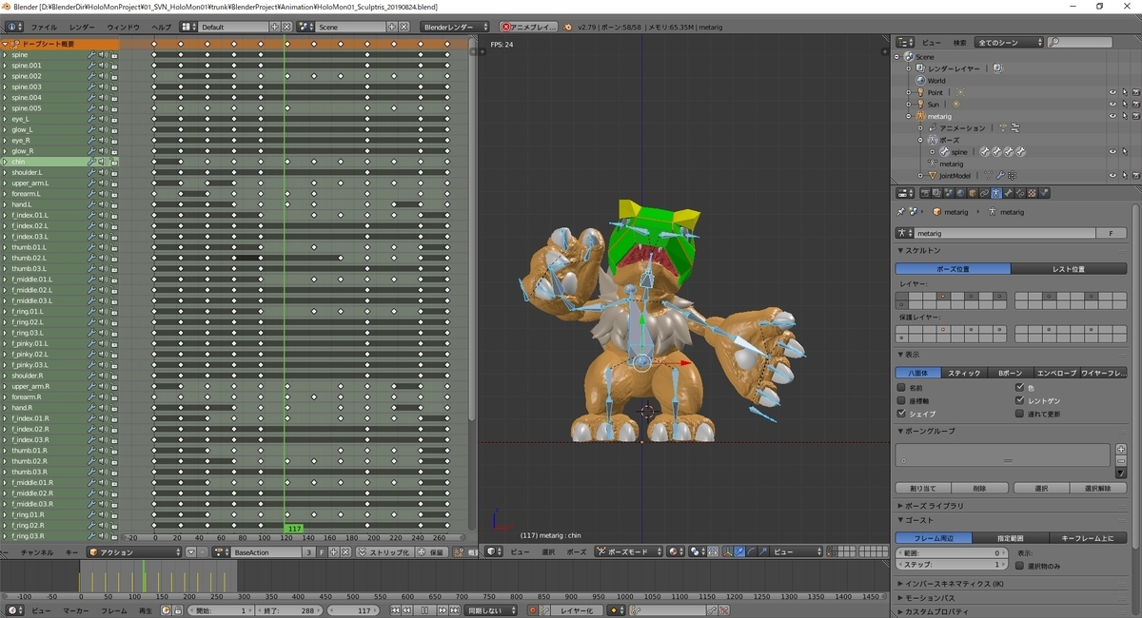Disable the 色 checkbox
The image size is (1142, 618).
[1020, 388]
